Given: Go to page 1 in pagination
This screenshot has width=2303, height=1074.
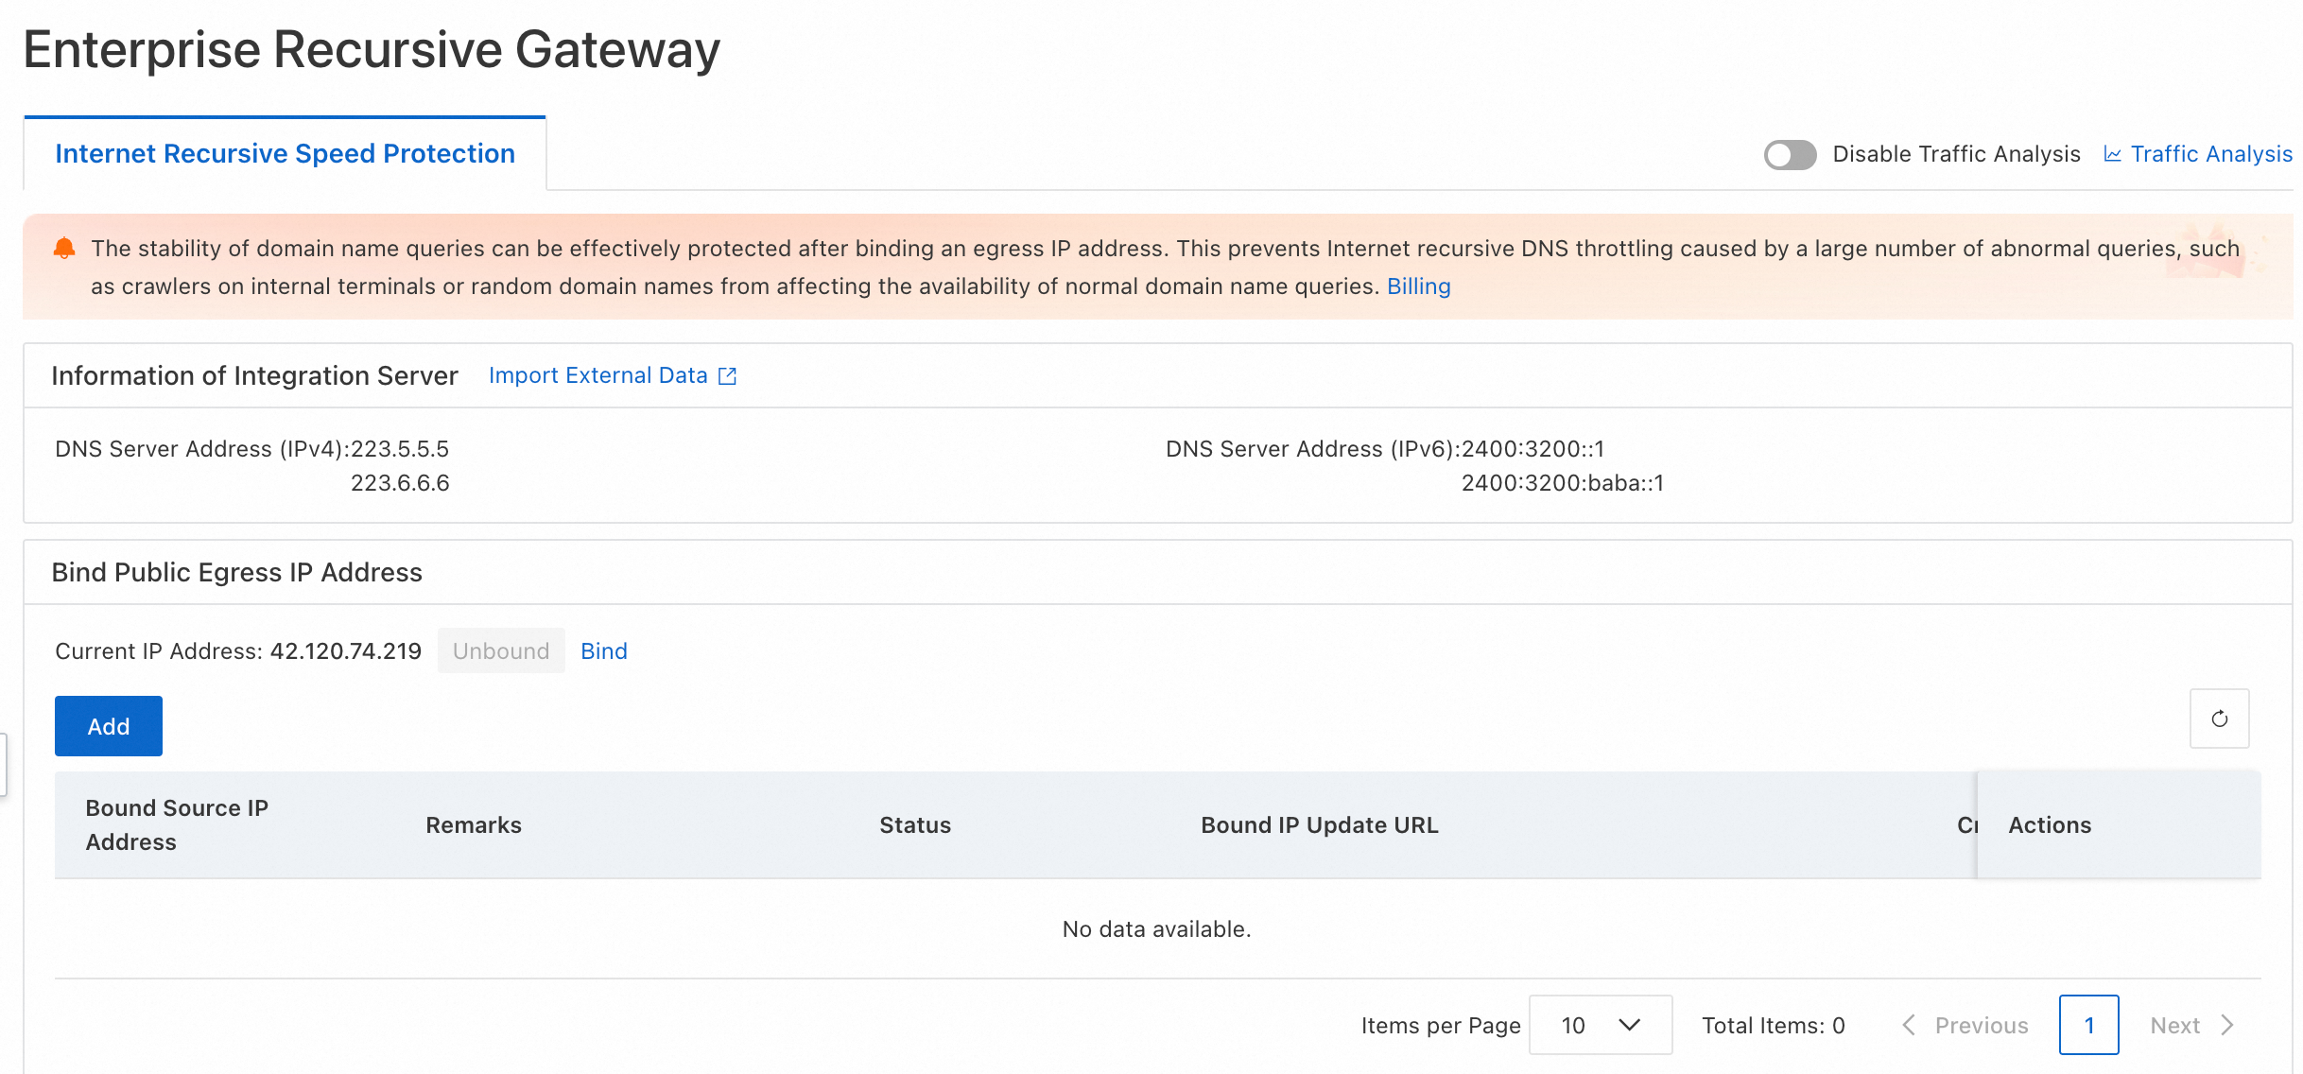Looking at the screenshot, I should tap(2088, 1025).
